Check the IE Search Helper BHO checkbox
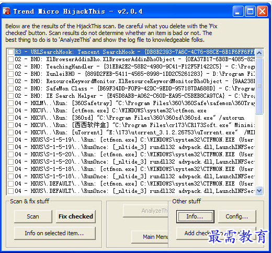Image resolution: width=272 pixels, height=253 pixels. tap(11, 96)
